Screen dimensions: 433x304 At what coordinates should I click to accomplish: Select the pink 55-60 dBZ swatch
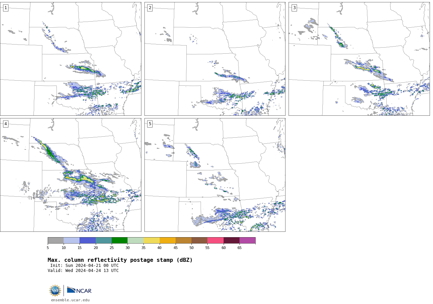point(215,240)
